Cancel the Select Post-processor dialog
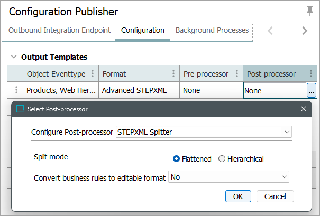320x216 pixels. (x=275, y=196)
